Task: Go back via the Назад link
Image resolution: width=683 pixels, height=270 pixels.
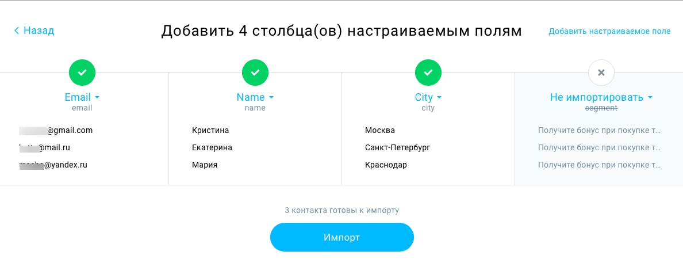Action: (34, 31)
